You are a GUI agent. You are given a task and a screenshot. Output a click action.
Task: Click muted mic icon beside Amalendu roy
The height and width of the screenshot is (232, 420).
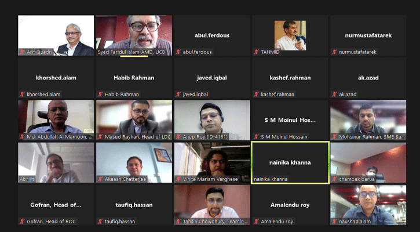pos(257,222)
